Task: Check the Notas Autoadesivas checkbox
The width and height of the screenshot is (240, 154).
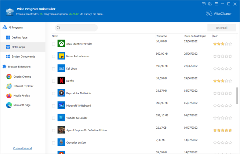Action: 54,56
